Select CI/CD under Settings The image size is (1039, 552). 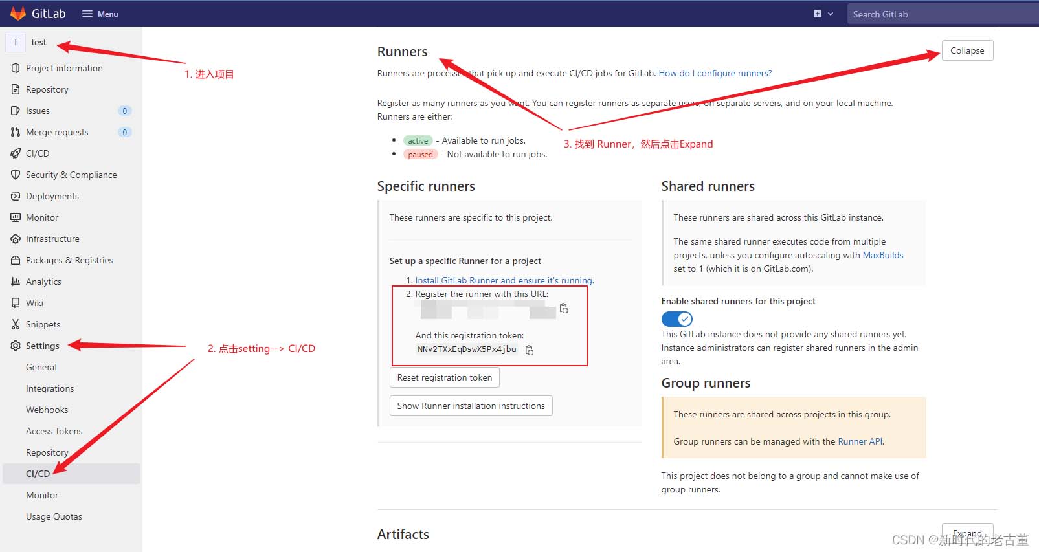point(71,474)
